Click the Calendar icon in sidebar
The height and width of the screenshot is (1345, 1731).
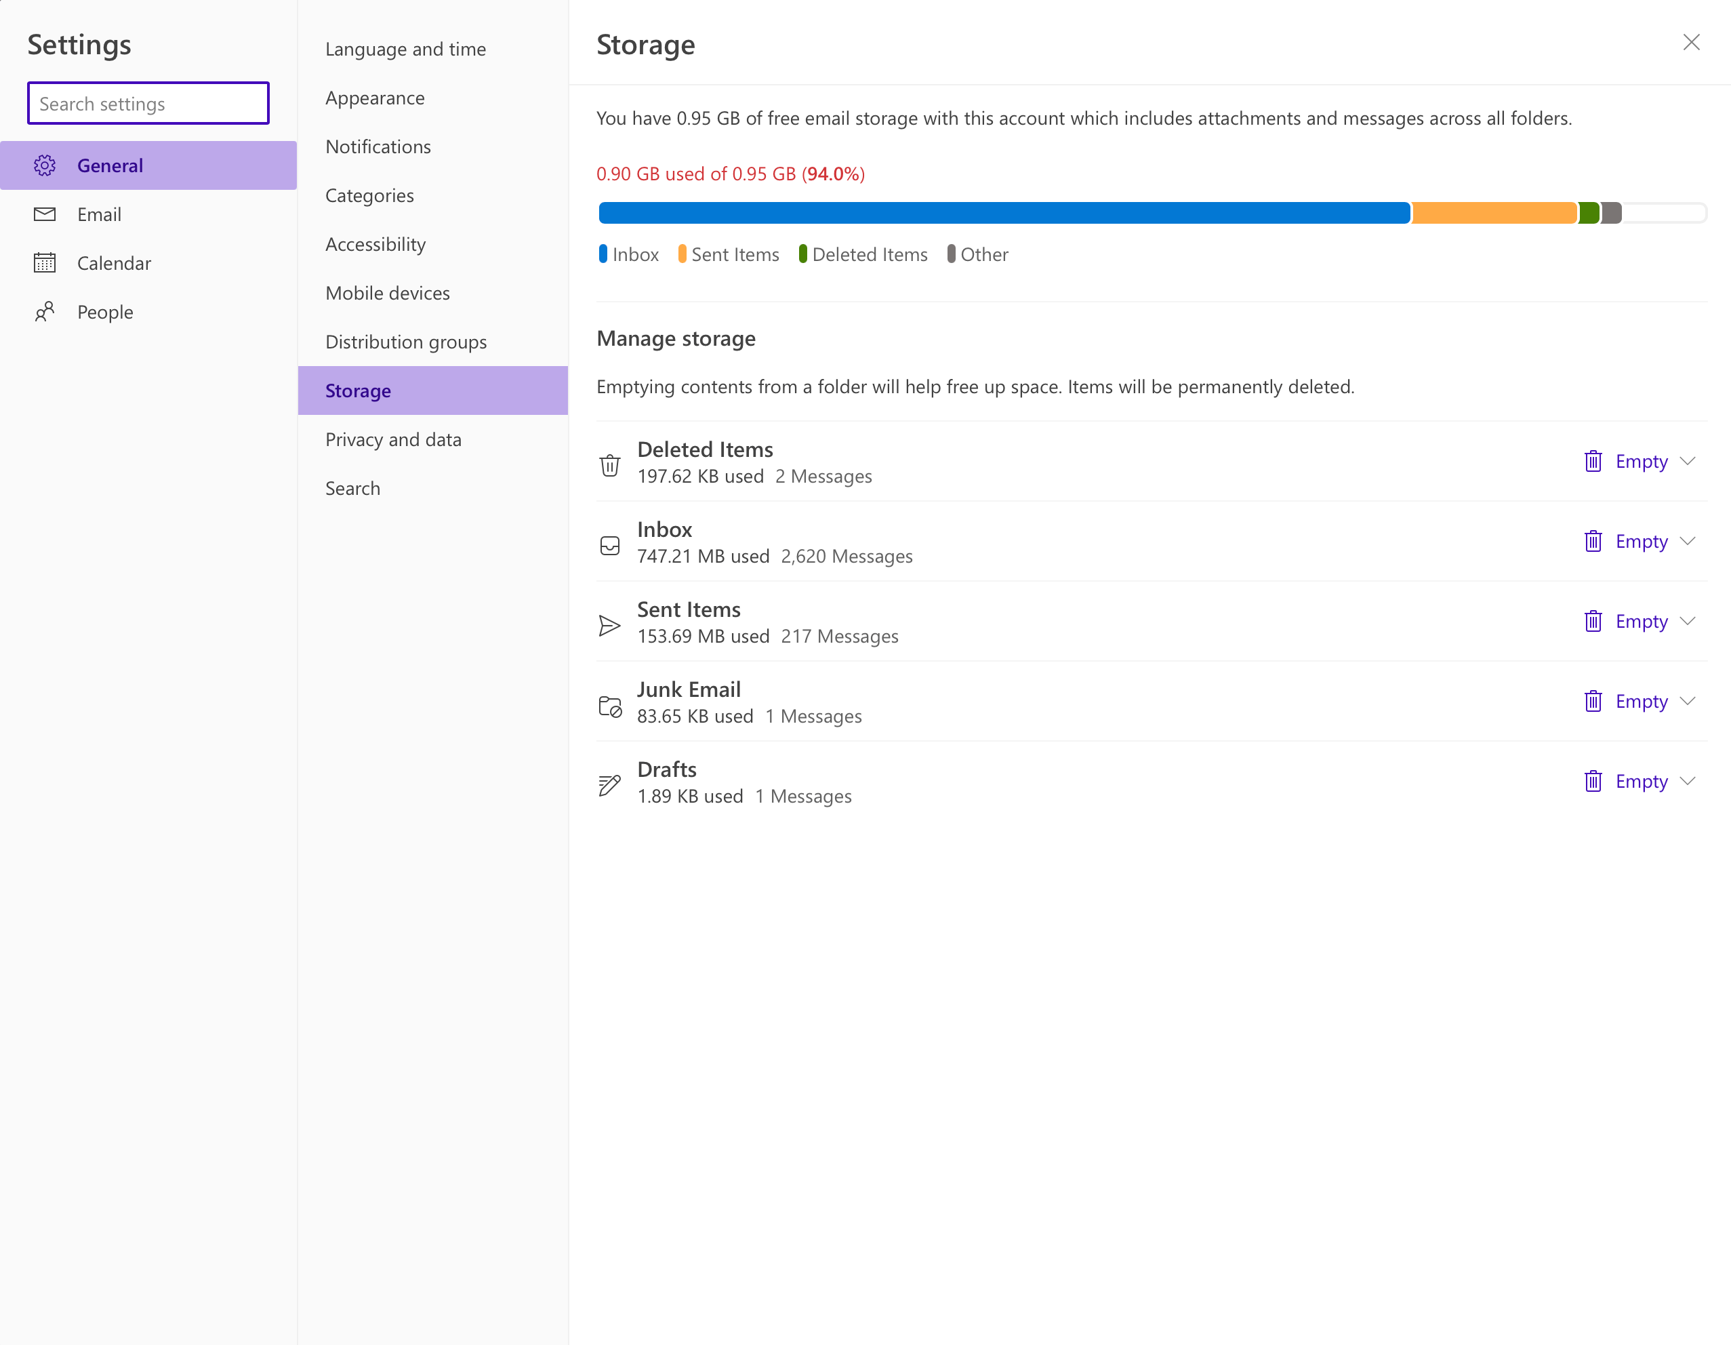(44, 263)
